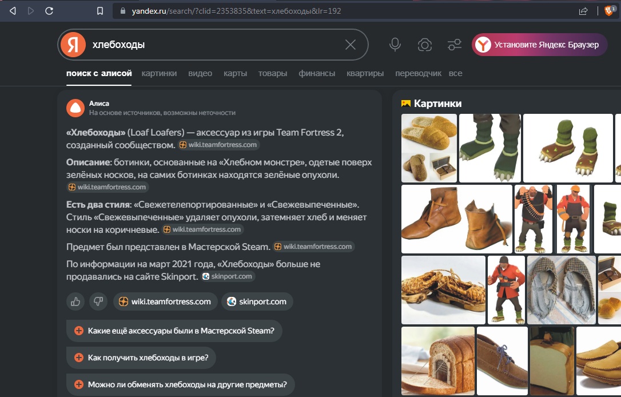Viewport: 621px width, 397px height.
Task: Open Engineer character image thumbnail
Action: tap(573, 219)
